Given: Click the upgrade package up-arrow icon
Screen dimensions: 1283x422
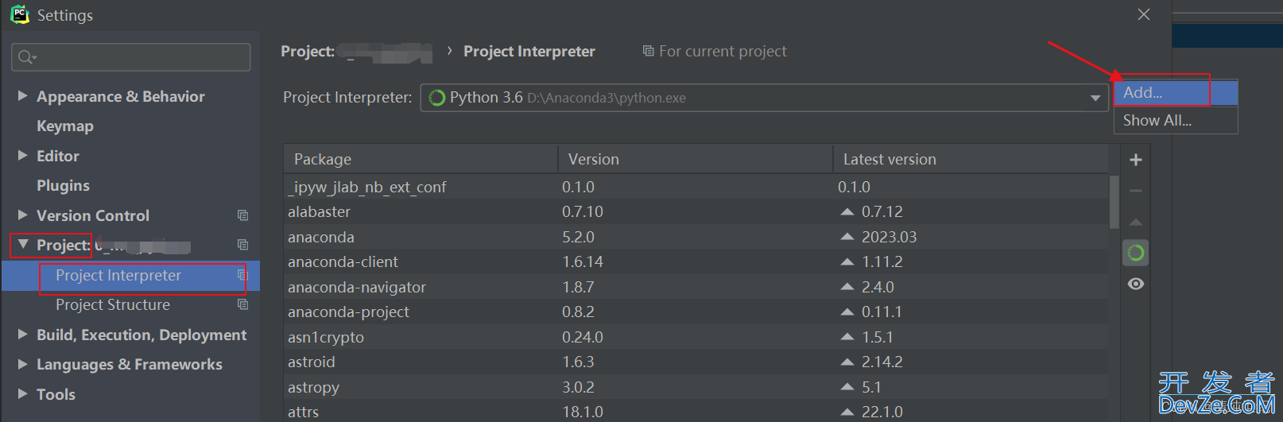Looking at the screenshot, I should (1136, 223).
